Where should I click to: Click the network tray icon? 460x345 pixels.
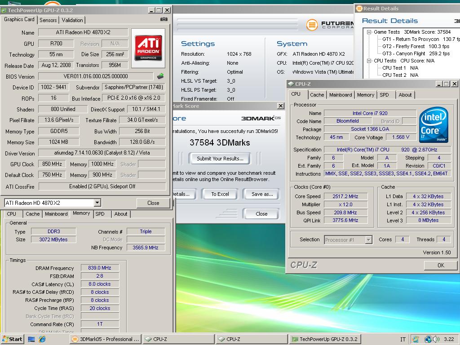428,339
